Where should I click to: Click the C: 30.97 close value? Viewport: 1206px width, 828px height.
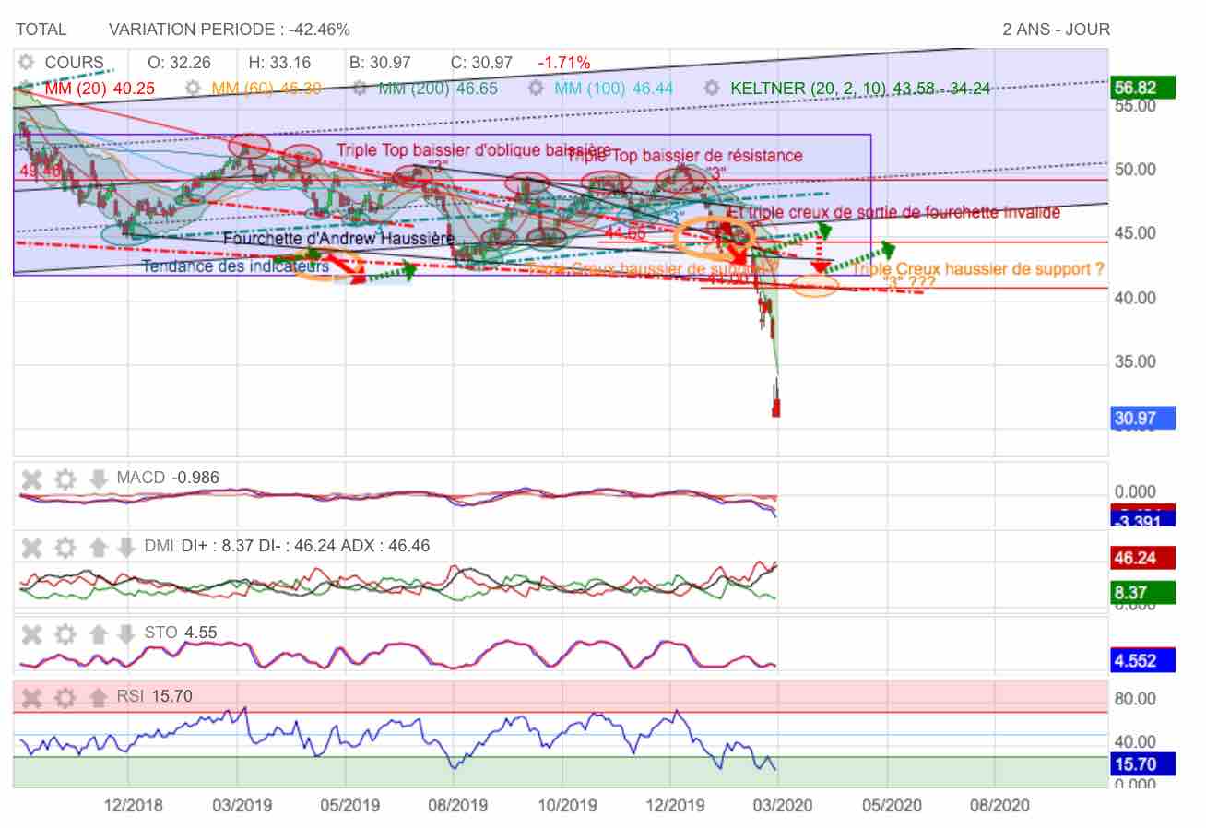point(481,63)
